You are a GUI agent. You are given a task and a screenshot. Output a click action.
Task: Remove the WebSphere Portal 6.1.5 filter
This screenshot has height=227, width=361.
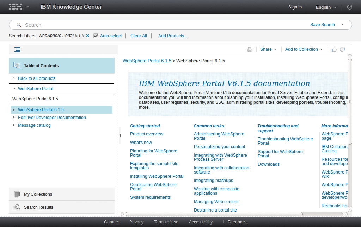pyautogui.click(x=87, y=36)
